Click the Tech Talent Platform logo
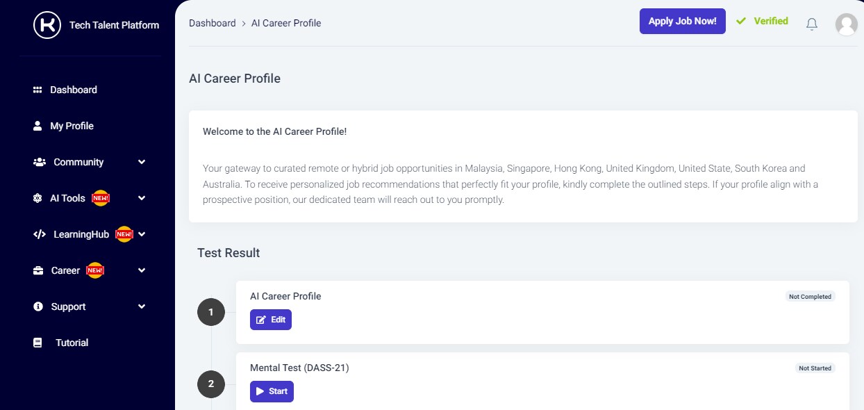 point(47,25)
